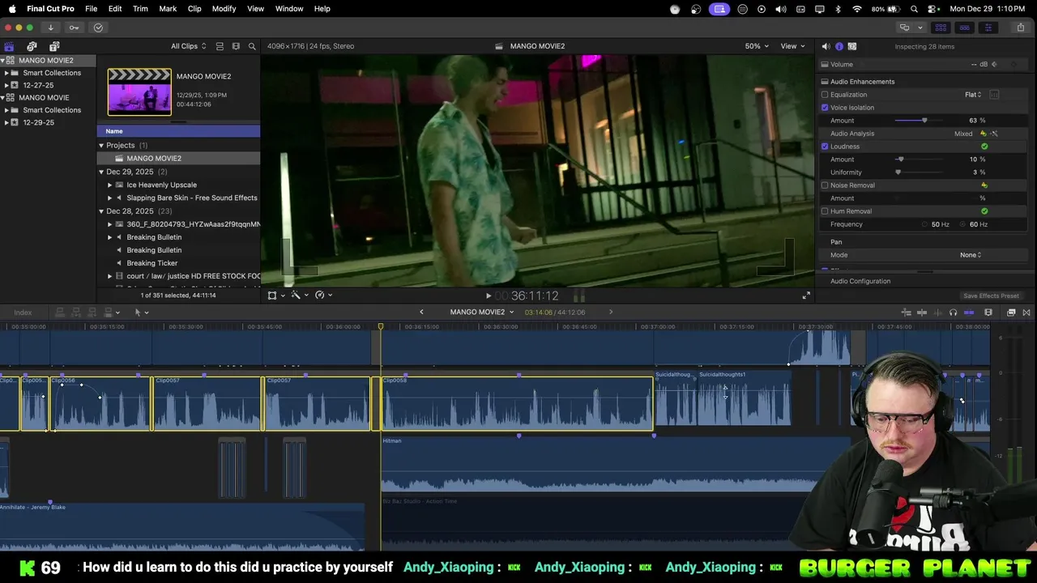Open the Mark menu
Viewport: 1037px width, 583px height.
point(168,9)
